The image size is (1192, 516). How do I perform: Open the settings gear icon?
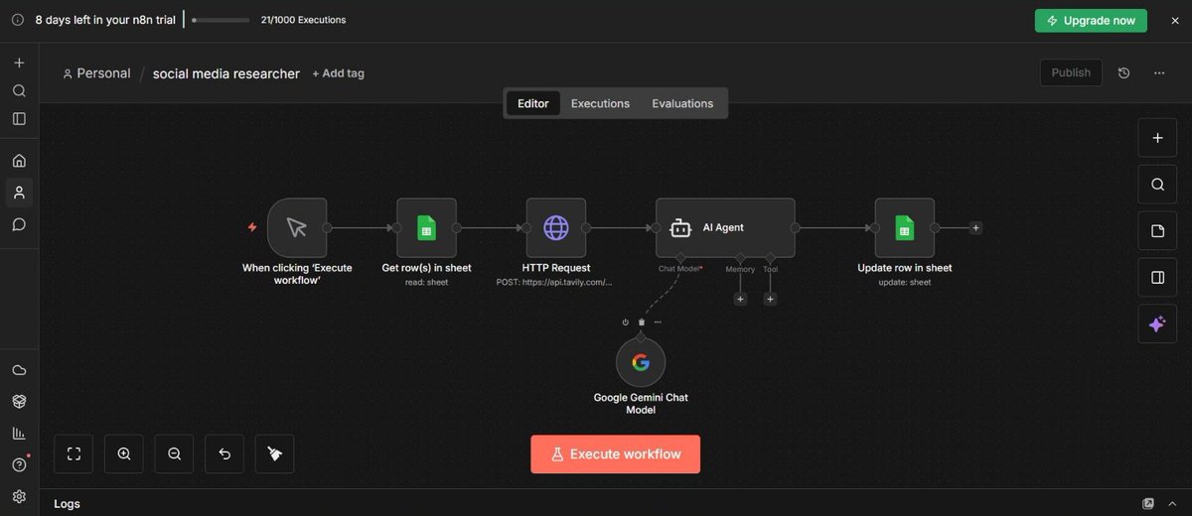[19, 496]
